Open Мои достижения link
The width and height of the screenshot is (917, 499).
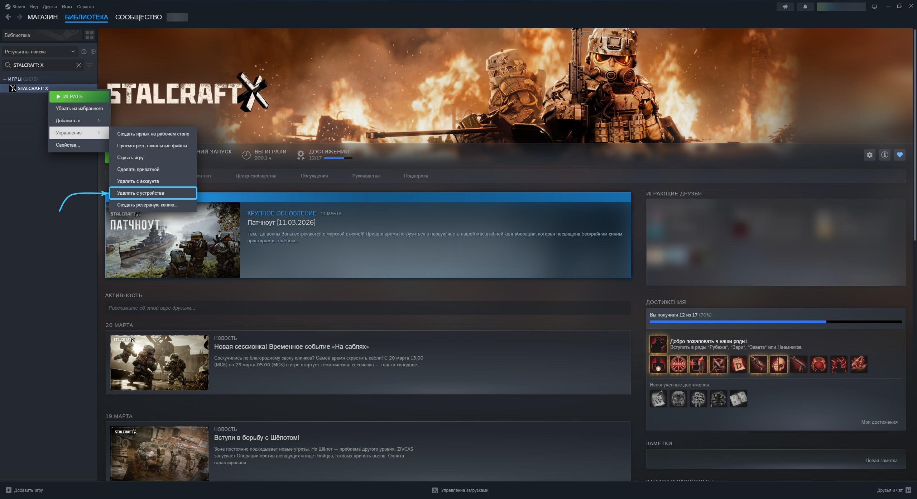pos(879,422)
